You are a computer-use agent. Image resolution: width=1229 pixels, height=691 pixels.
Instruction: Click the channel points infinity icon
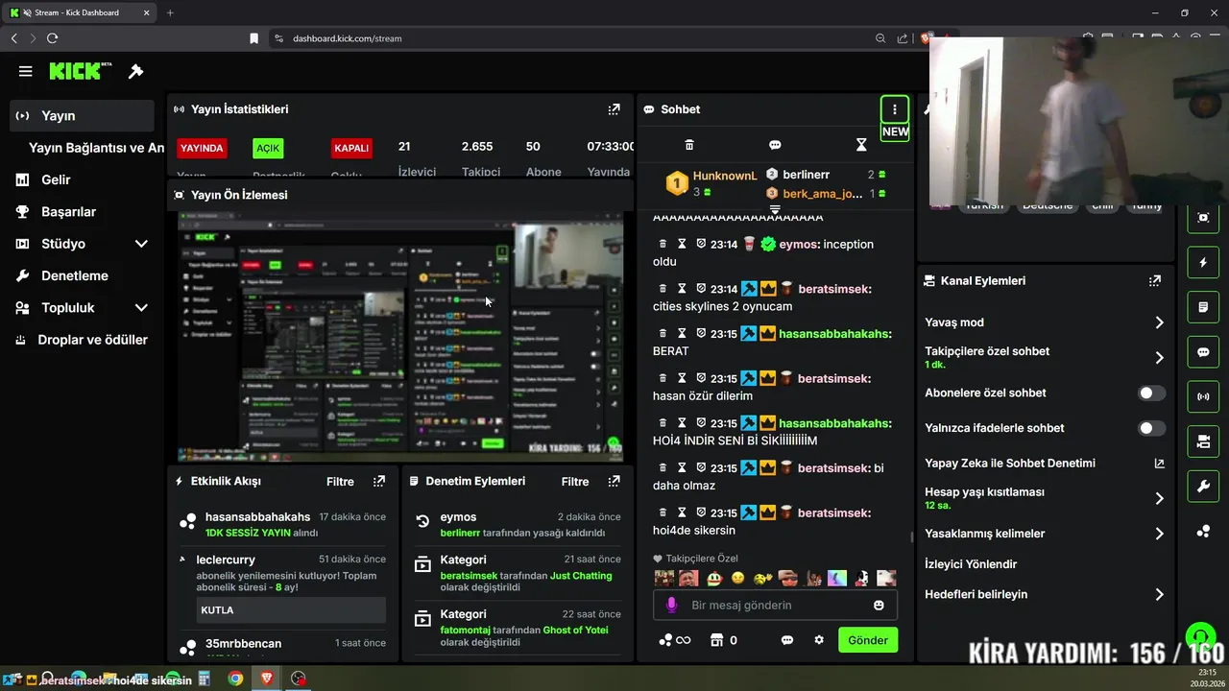click(675, 640)
